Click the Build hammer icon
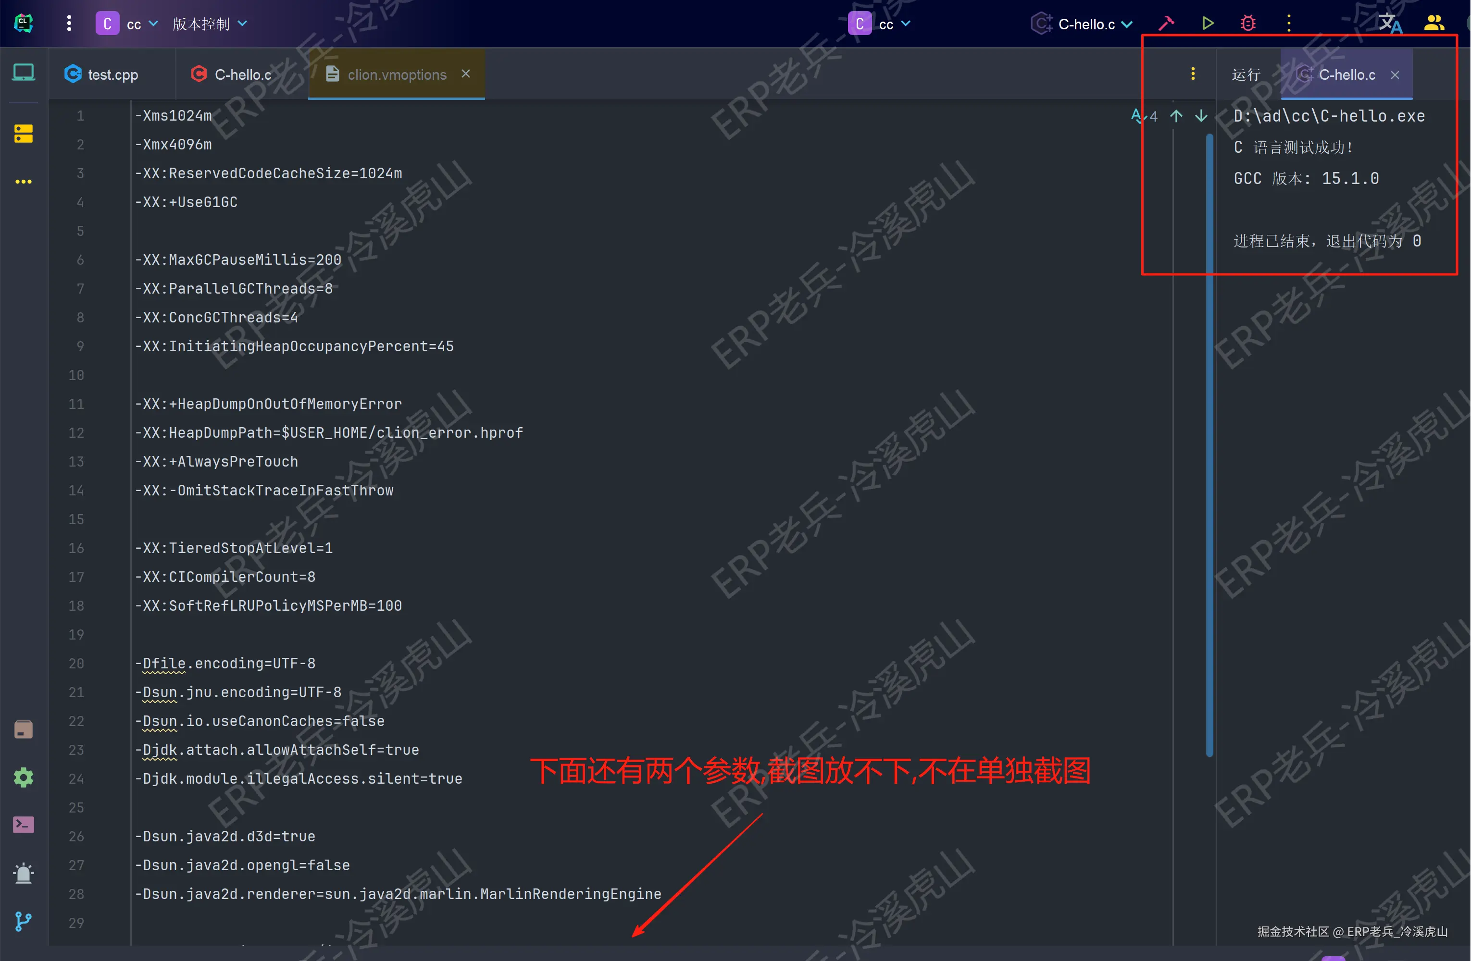1471x961 pixels. click(1166, 24)
